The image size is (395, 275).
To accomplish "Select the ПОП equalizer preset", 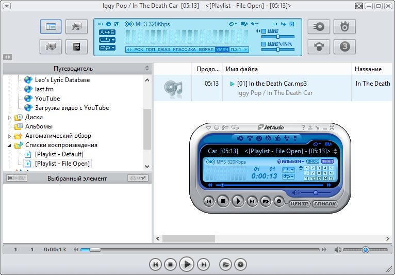I will [x=150, y=50].
